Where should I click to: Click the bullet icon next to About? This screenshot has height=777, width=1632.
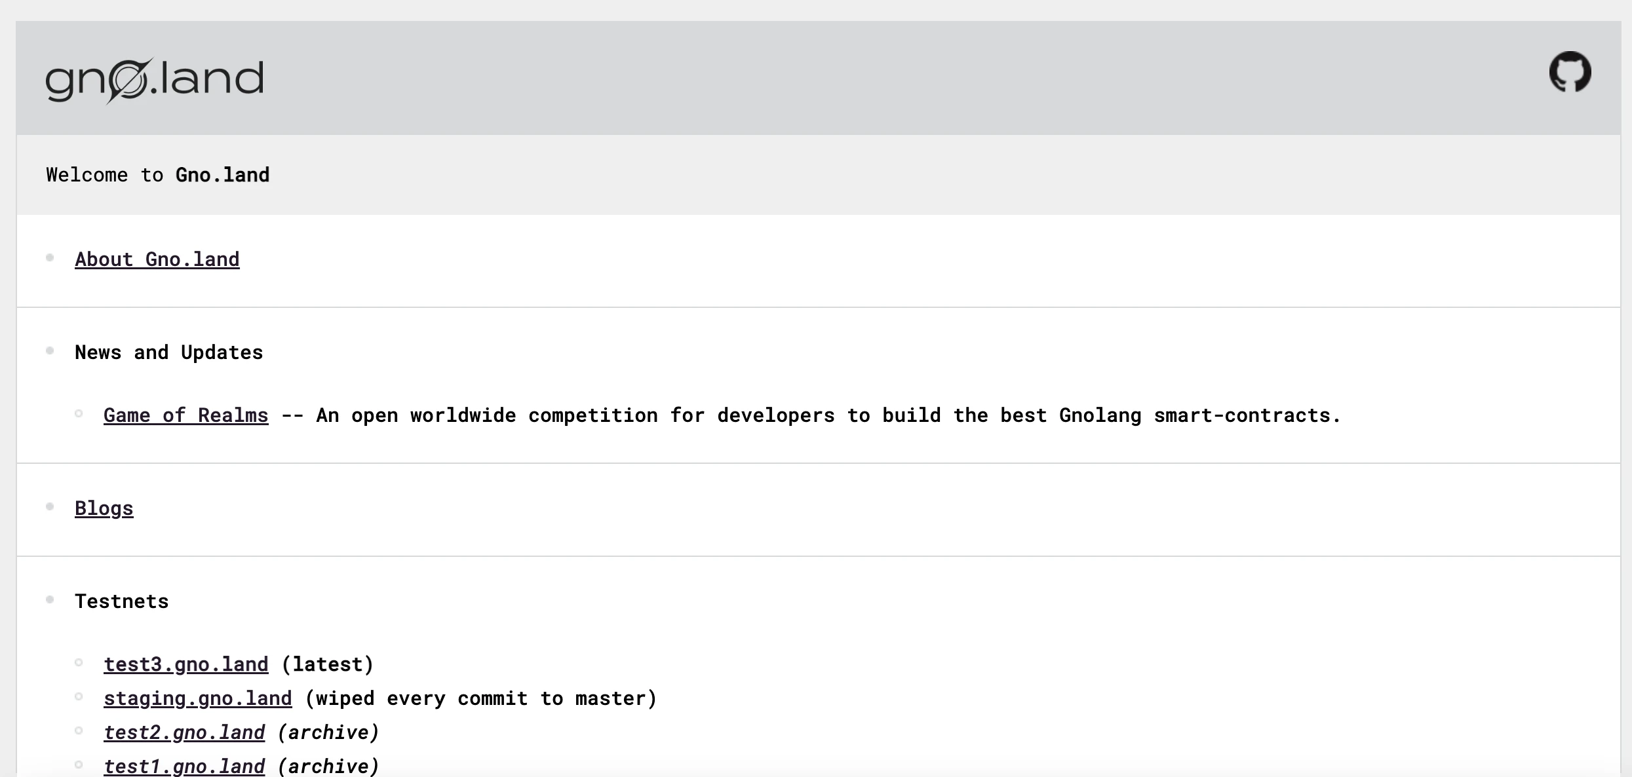pyautogui.click(x=52, y=258)
